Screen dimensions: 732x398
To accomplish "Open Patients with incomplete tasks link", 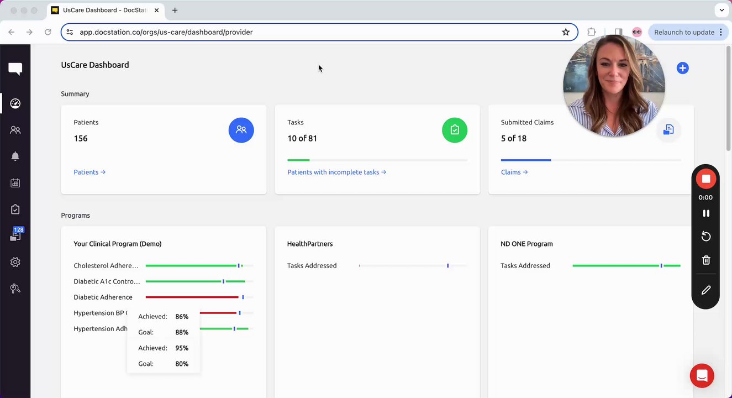I will (x=336, y=172).
